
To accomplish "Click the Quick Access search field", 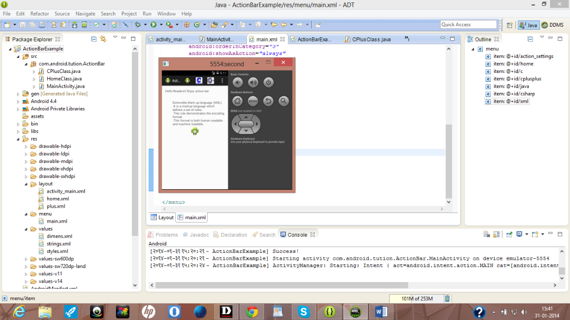I will tap(468, 24).
